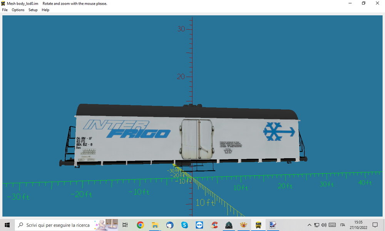The width and height of the screenshot is (385, 231).
Task: Open the monitor-with-pen taskbar app
Action: pos(273,225)
